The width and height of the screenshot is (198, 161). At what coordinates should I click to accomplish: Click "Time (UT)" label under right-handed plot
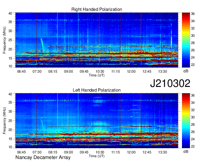point(97,75)
